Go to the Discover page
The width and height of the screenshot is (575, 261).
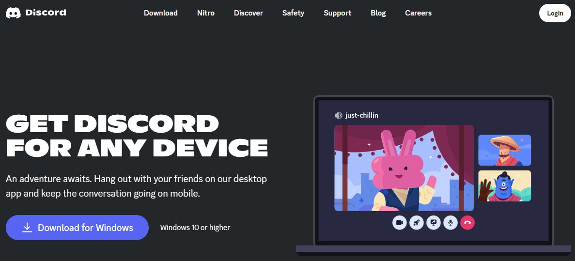248,13
